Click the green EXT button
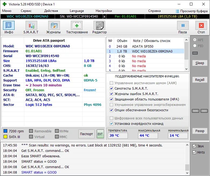 point(100,134)
